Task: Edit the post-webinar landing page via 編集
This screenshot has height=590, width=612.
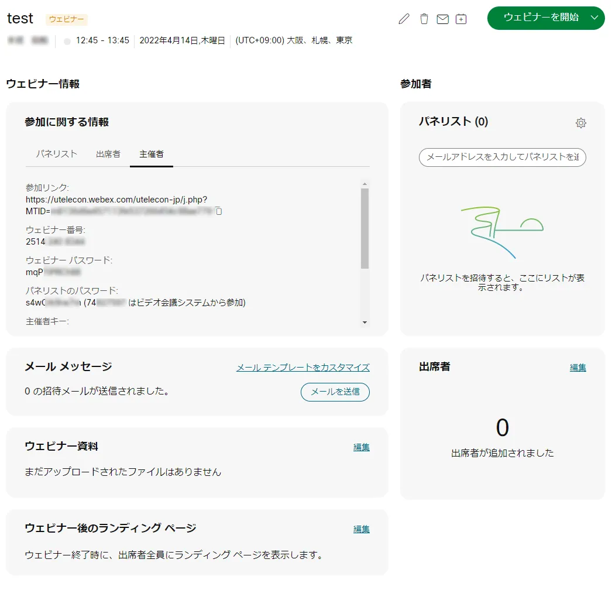Action: (361, 529)
